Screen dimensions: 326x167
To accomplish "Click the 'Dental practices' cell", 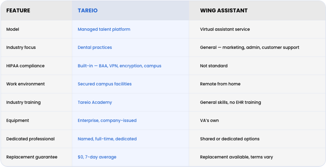I will coord(95,47).
